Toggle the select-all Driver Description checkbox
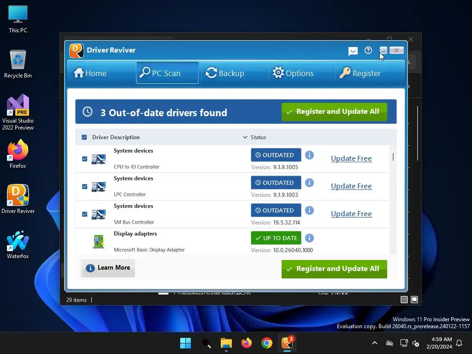The width and height of the screenshot is (472, 354). [84, 137]
